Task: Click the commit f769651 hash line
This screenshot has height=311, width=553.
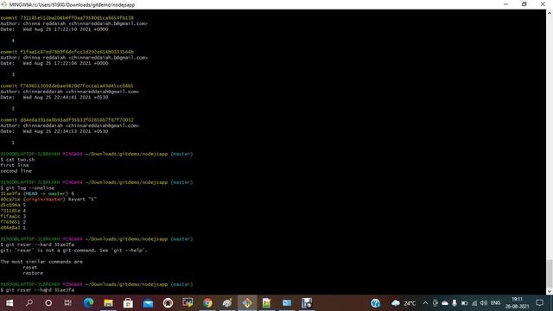Action: 67,86
